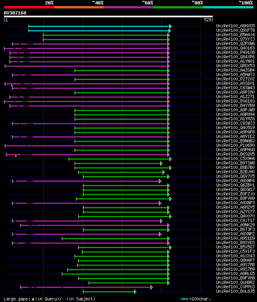This screenshot has height=302, width=257.
Task: Click the arrowhead ending the B0L635 alignment
Action: [x=135, y=292]
